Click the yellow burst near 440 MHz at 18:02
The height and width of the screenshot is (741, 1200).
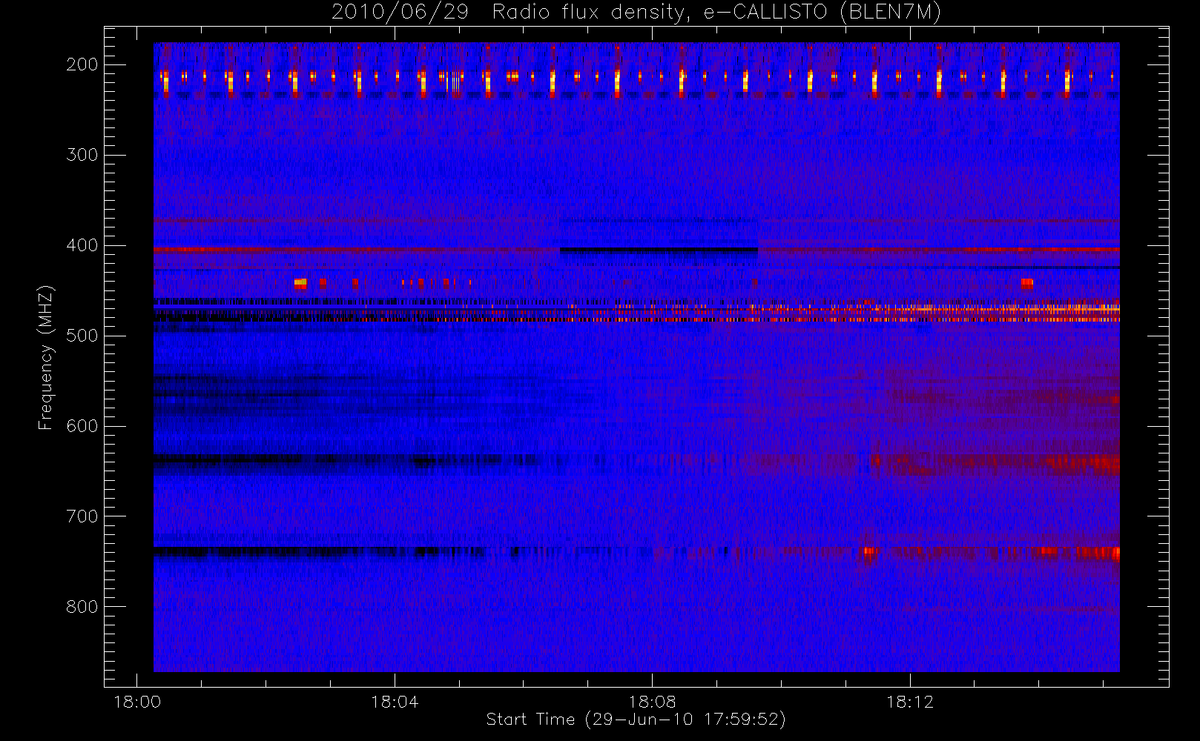click(x=300, y=282)
